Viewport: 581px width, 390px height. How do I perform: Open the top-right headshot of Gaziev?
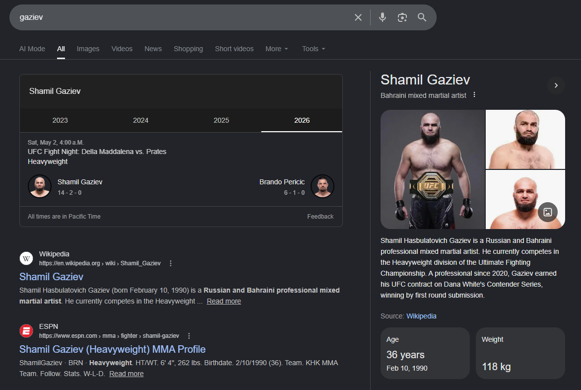click(x=525, y=140)
